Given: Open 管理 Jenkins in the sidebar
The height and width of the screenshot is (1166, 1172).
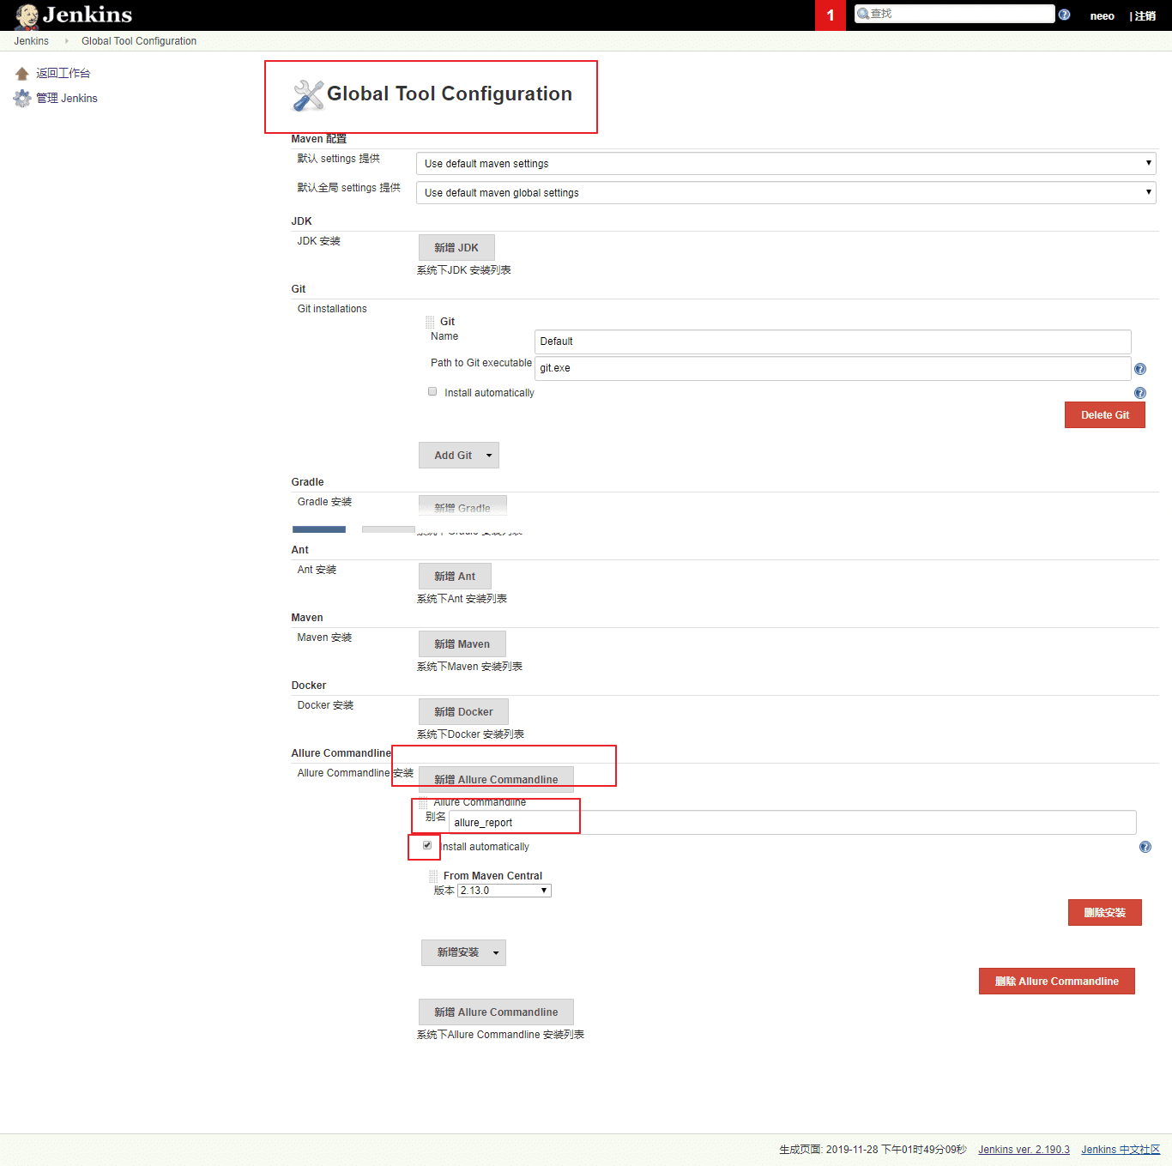Looking at the screenshot, I should tap(67, 99).
